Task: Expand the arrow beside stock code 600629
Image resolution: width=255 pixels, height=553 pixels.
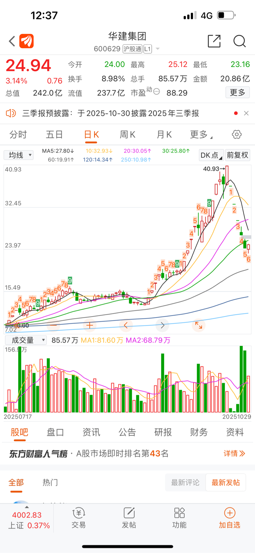Action: point(158,49)
